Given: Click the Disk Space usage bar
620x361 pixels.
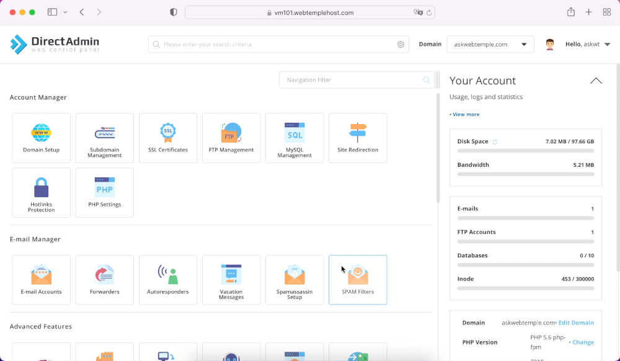Looking at the screenshot, I should tap(526, 151).
